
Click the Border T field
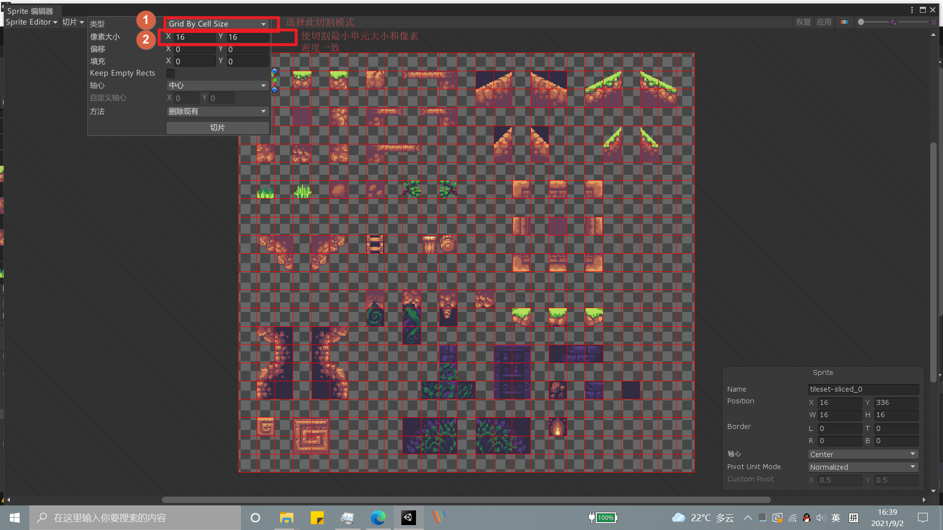(896, 428)
